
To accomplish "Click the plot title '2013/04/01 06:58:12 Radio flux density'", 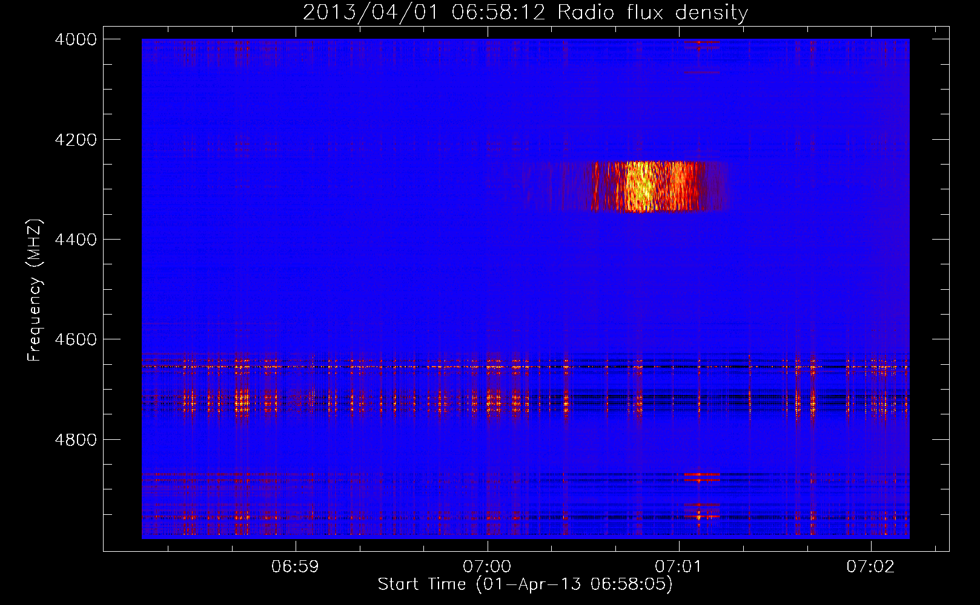I will [x=525, y=13].
